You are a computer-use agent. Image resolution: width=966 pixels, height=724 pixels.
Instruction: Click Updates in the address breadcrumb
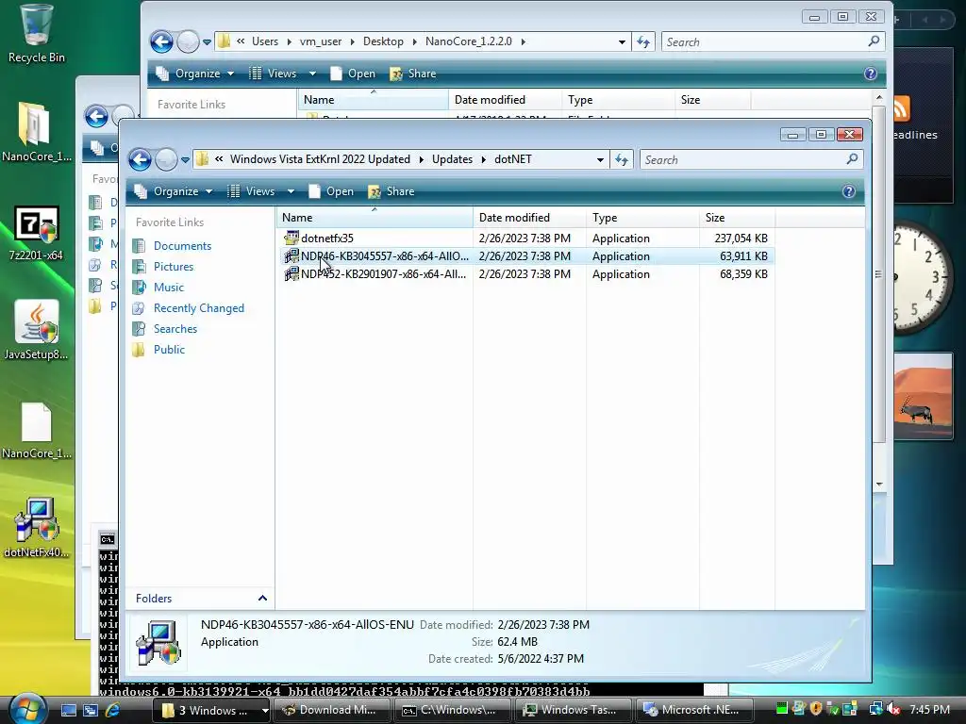pos(452,159)
